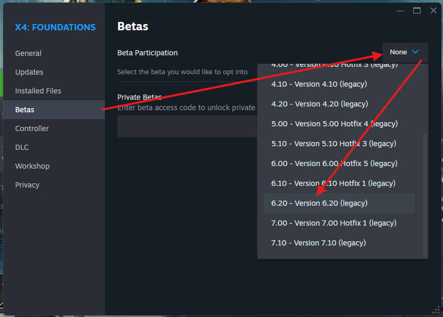This screenshot has height=317, width=443.
Task: Switch to the DLC tab
Action: click(x=22, y=147)
